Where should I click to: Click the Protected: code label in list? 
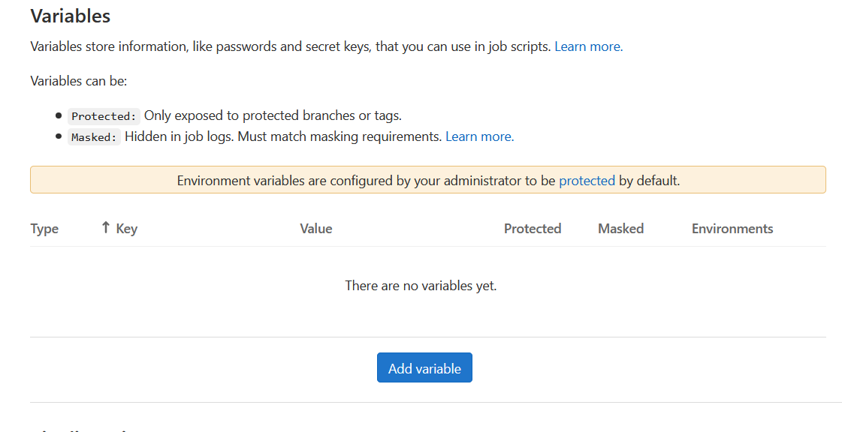click(x=104, y=116)
